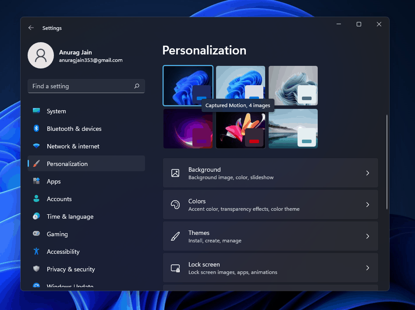Maximize the Settings window
The height and width of the screenshot is (310, 415).
pos(358,24)
